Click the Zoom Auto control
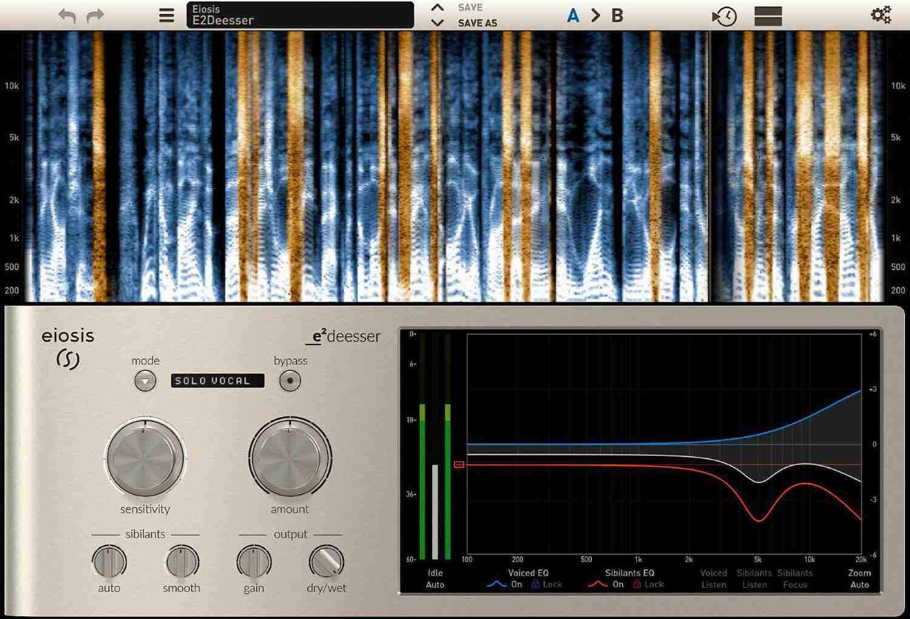The width and height of the screenshot is (910, 619). point(860,578)
